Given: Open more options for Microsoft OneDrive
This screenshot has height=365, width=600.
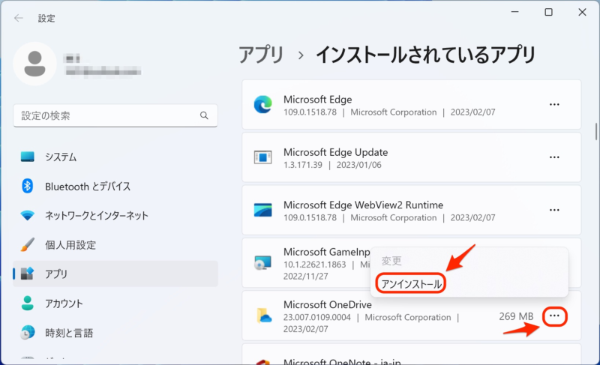Looking at the screenshot, I should [554, 316].
